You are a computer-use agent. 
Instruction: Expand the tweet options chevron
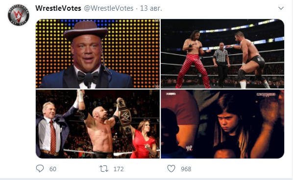[x=281, y=8]
